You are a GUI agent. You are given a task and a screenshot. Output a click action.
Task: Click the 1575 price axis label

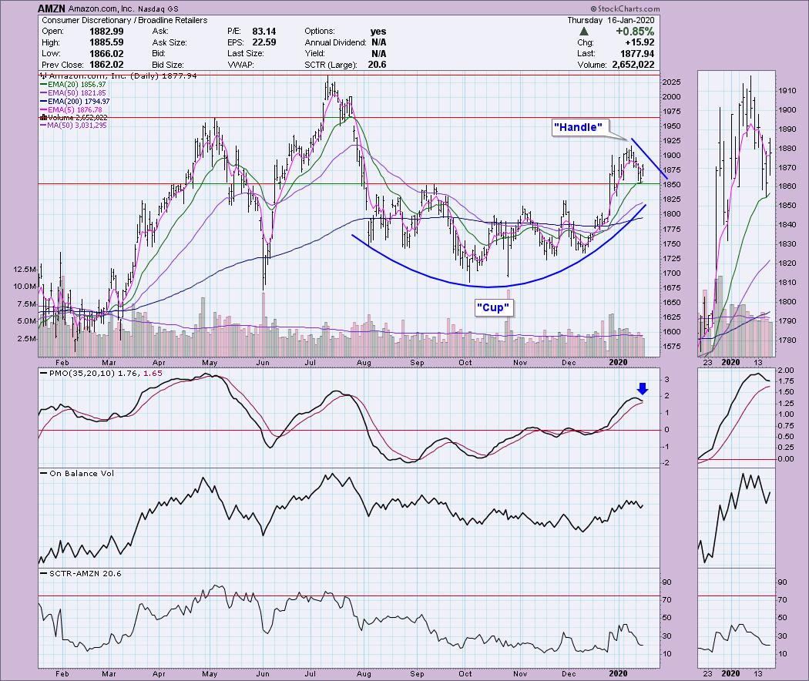click(x=671, y=347)
